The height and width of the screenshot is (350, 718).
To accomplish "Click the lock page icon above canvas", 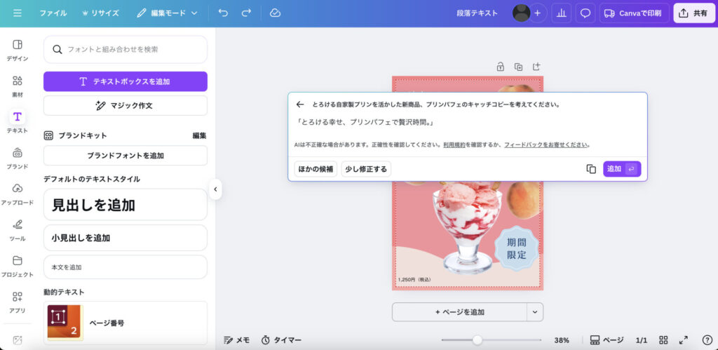I will pyautogui.click(x=500, y=67).
